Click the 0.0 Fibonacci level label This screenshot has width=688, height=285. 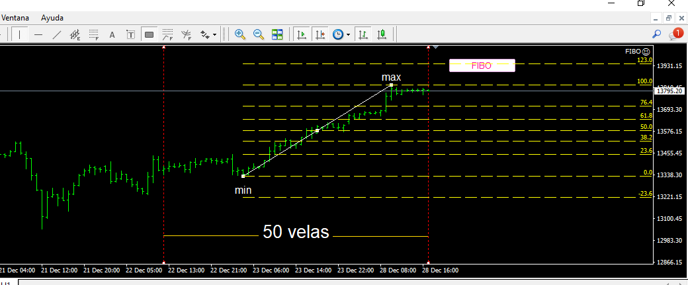coord(648,173)
